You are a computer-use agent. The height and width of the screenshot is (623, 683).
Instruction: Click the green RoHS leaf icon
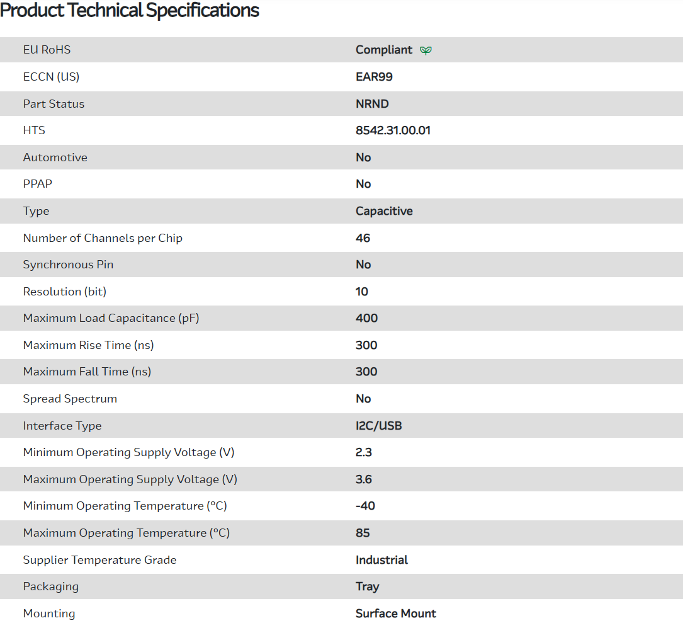(426, 50)
